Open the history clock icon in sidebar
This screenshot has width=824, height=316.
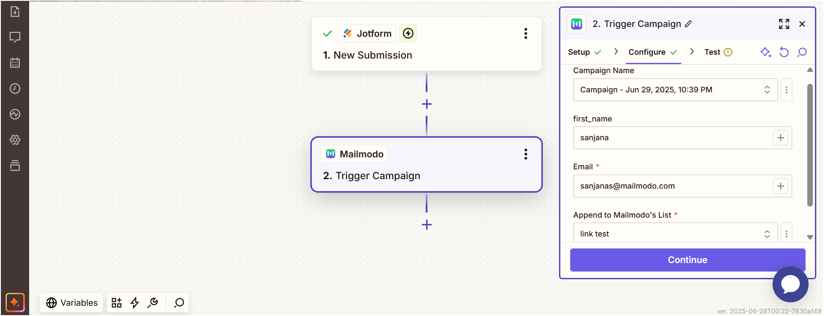(x=15, y=89)
